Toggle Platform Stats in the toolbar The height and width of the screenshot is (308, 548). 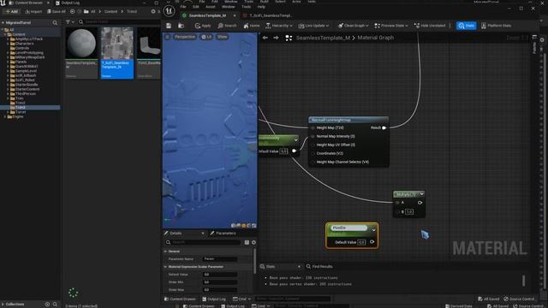click(x=496, y=26)
